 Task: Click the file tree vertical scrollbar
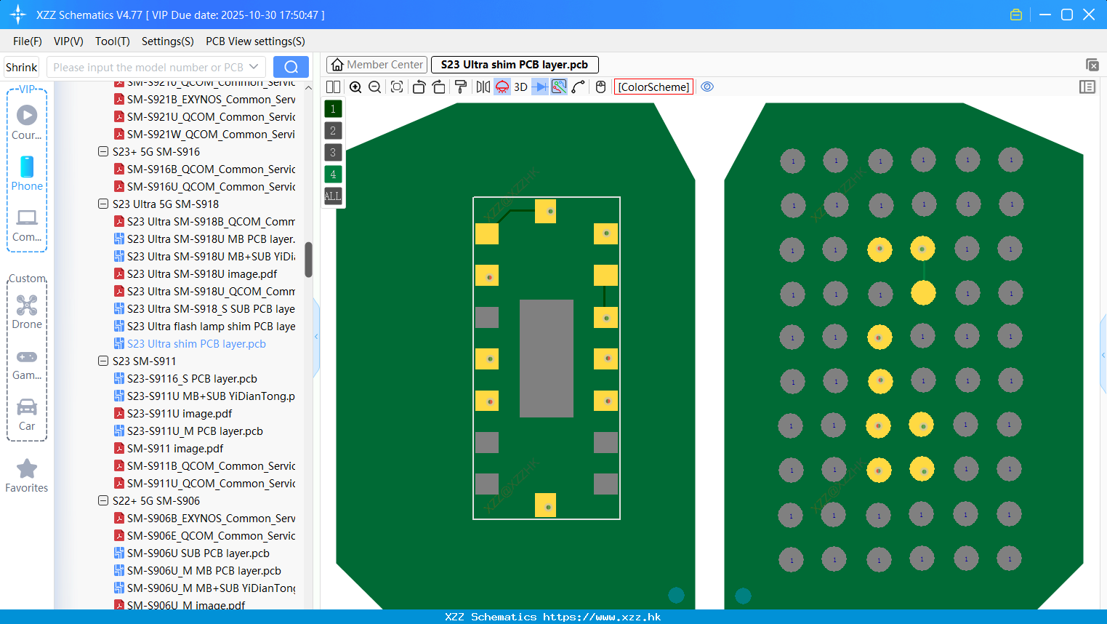pos(308,260)
